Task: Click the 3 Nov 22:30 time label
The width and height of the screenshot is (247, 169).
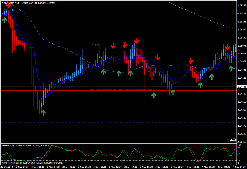Action: [193, 167]
